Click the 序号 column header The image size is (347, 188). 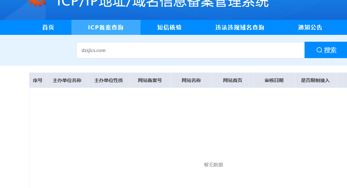click(38, 81)
